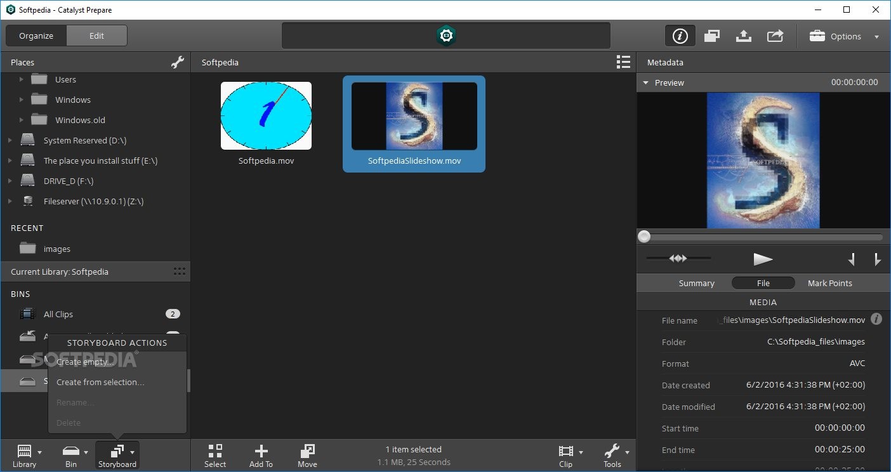Expand DRIVE_D (F:\) drive
This screenshot has width=891, height=472.
pyautogui.click(x=10, y=181)
